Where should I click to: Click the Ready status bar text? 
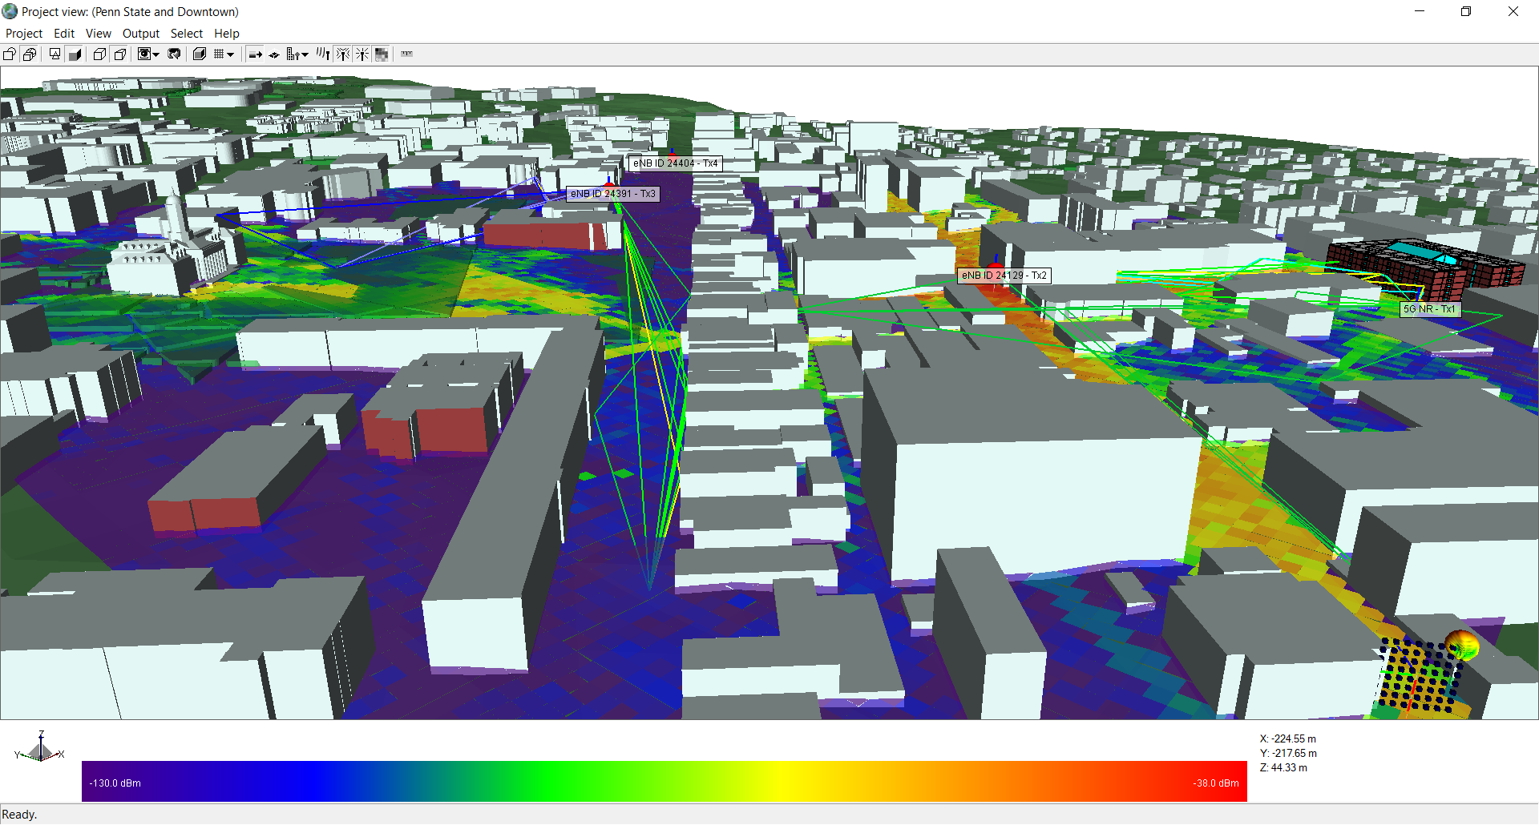coord(19,815)
